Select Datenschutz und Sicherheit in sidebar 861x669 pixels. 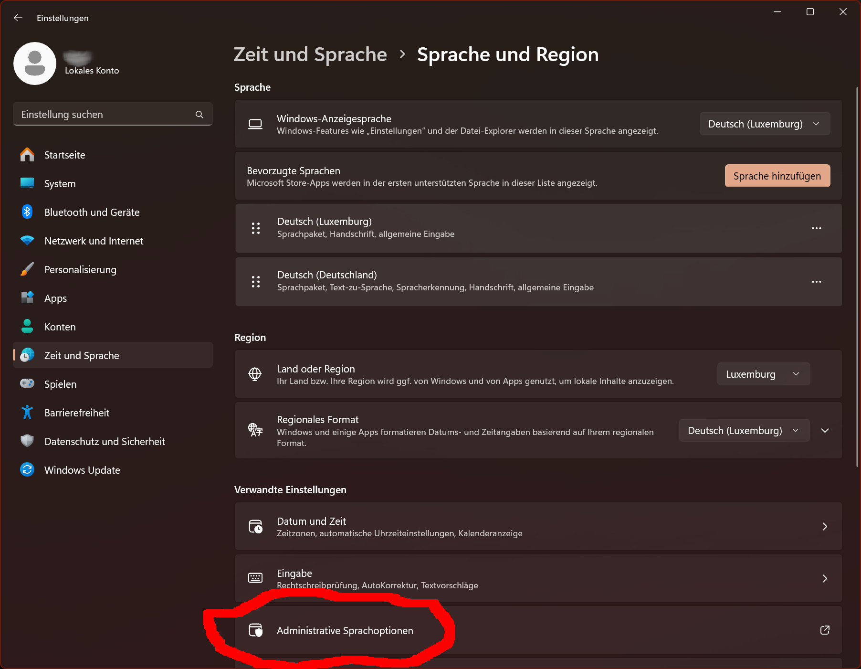pyautogui.click(x=105, y=442)
